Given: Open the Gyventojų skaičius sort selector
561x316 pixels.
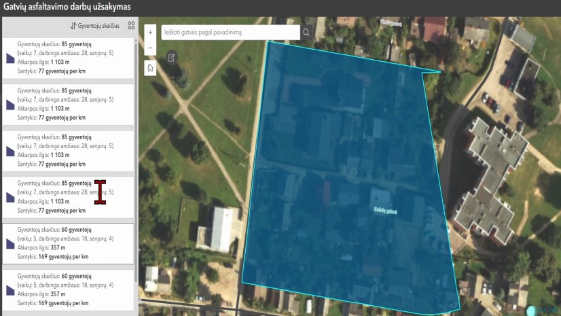Looking at the screenshot, I should (94, 26).
